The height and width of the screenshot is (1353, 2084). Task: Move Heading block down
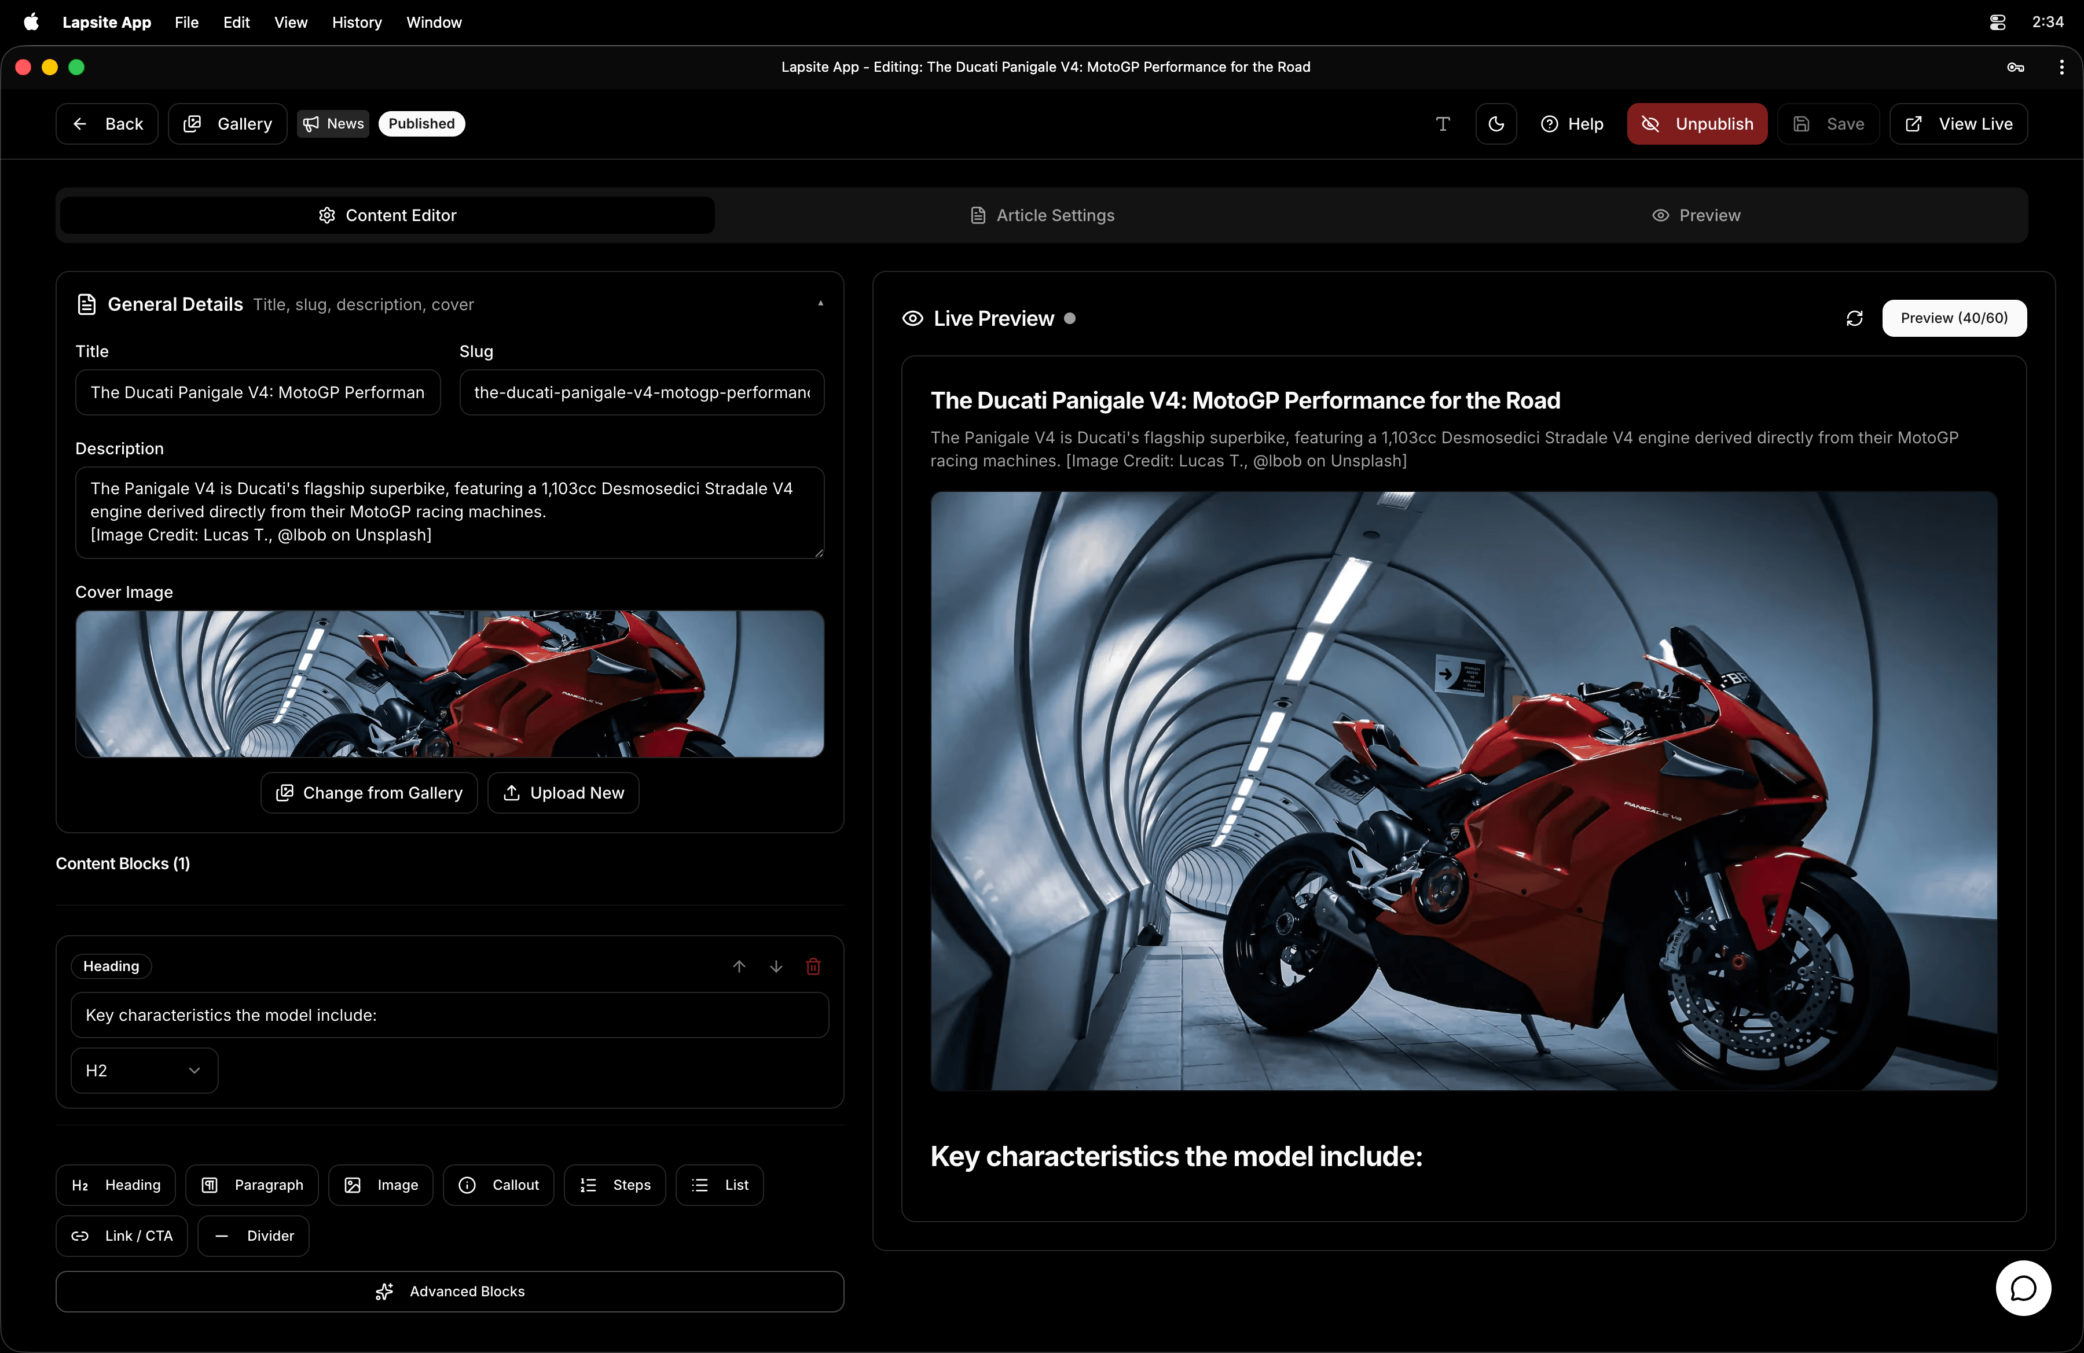click(x=776, y=966)
